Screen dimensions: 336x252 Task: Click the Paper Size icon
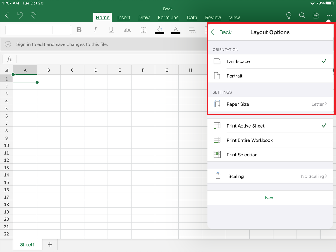pyautogui.click(x=217, y=104)
